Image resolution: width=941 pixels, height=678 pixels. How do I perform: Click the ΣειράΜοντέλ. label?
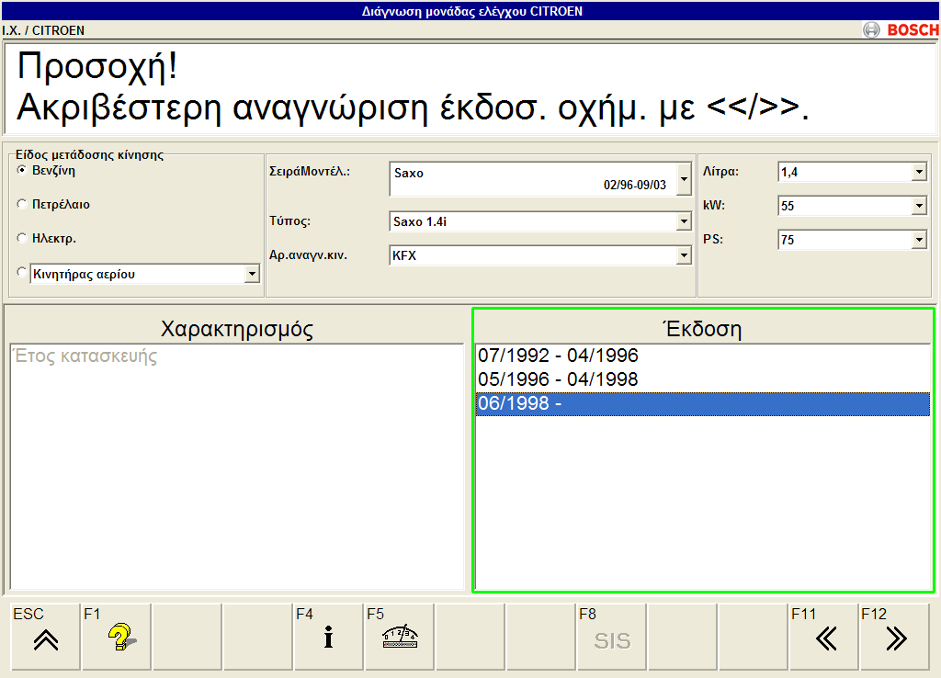point(310,171)
